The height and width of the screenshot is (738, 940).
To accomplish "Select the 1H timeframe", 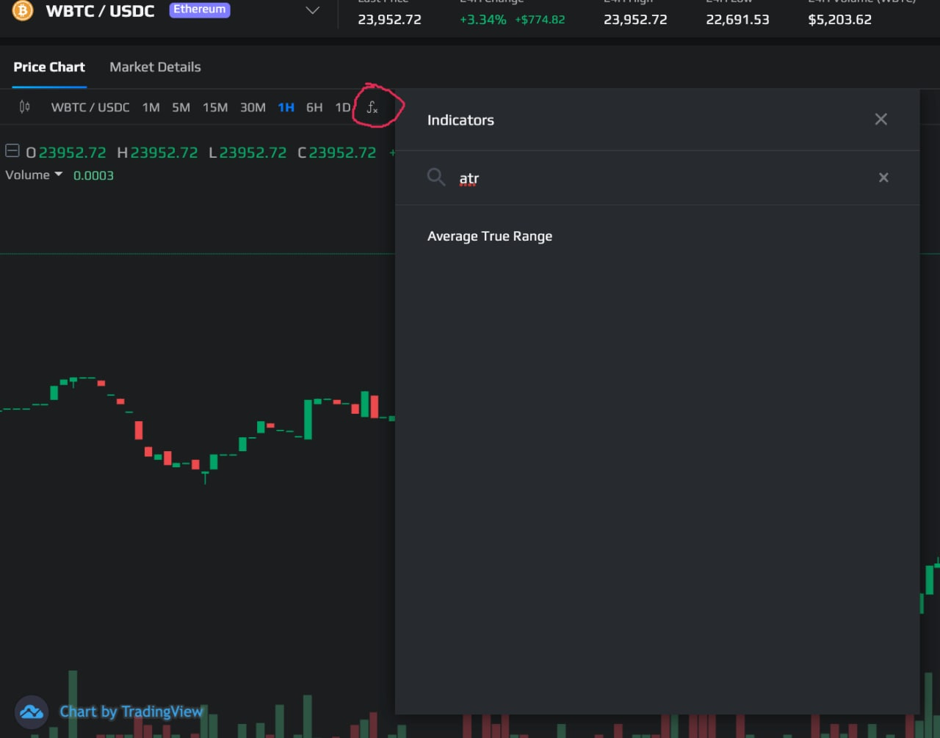I will 286,107.
